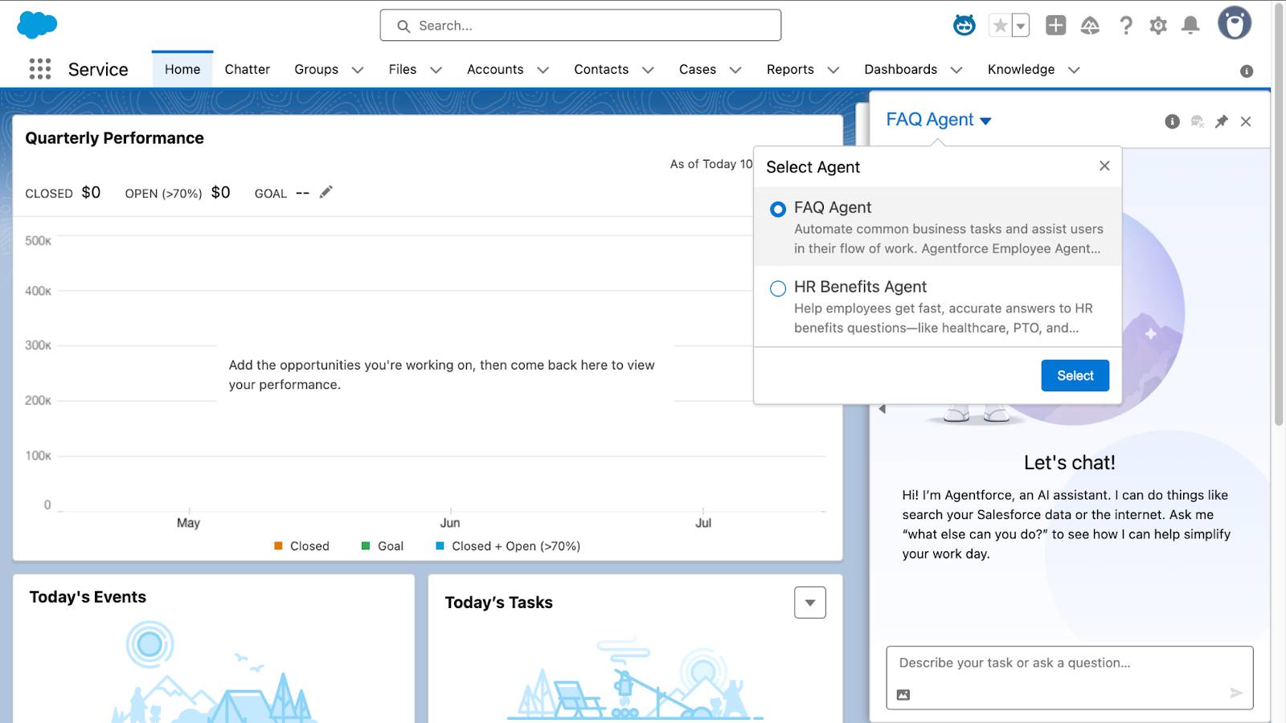Expand the Reports menu chevron
The height and width of the screenshot is (723, 1286).
click(x=833, y=70)
